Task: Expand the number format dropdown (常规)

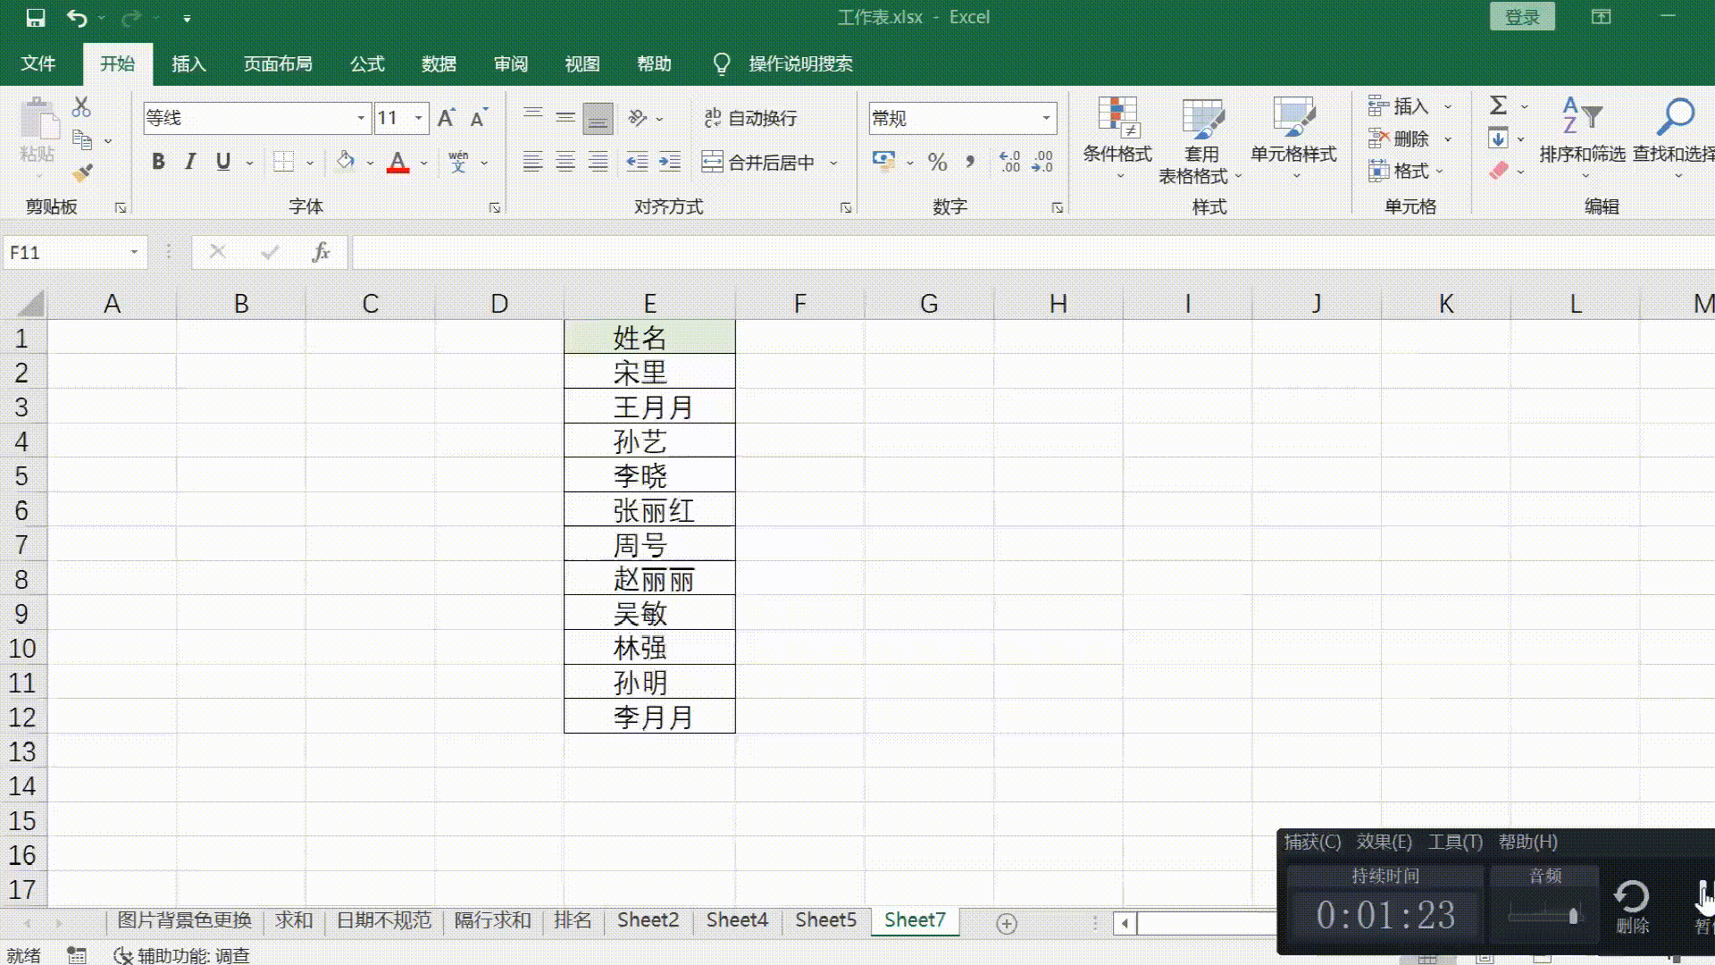Action: 1046,118
